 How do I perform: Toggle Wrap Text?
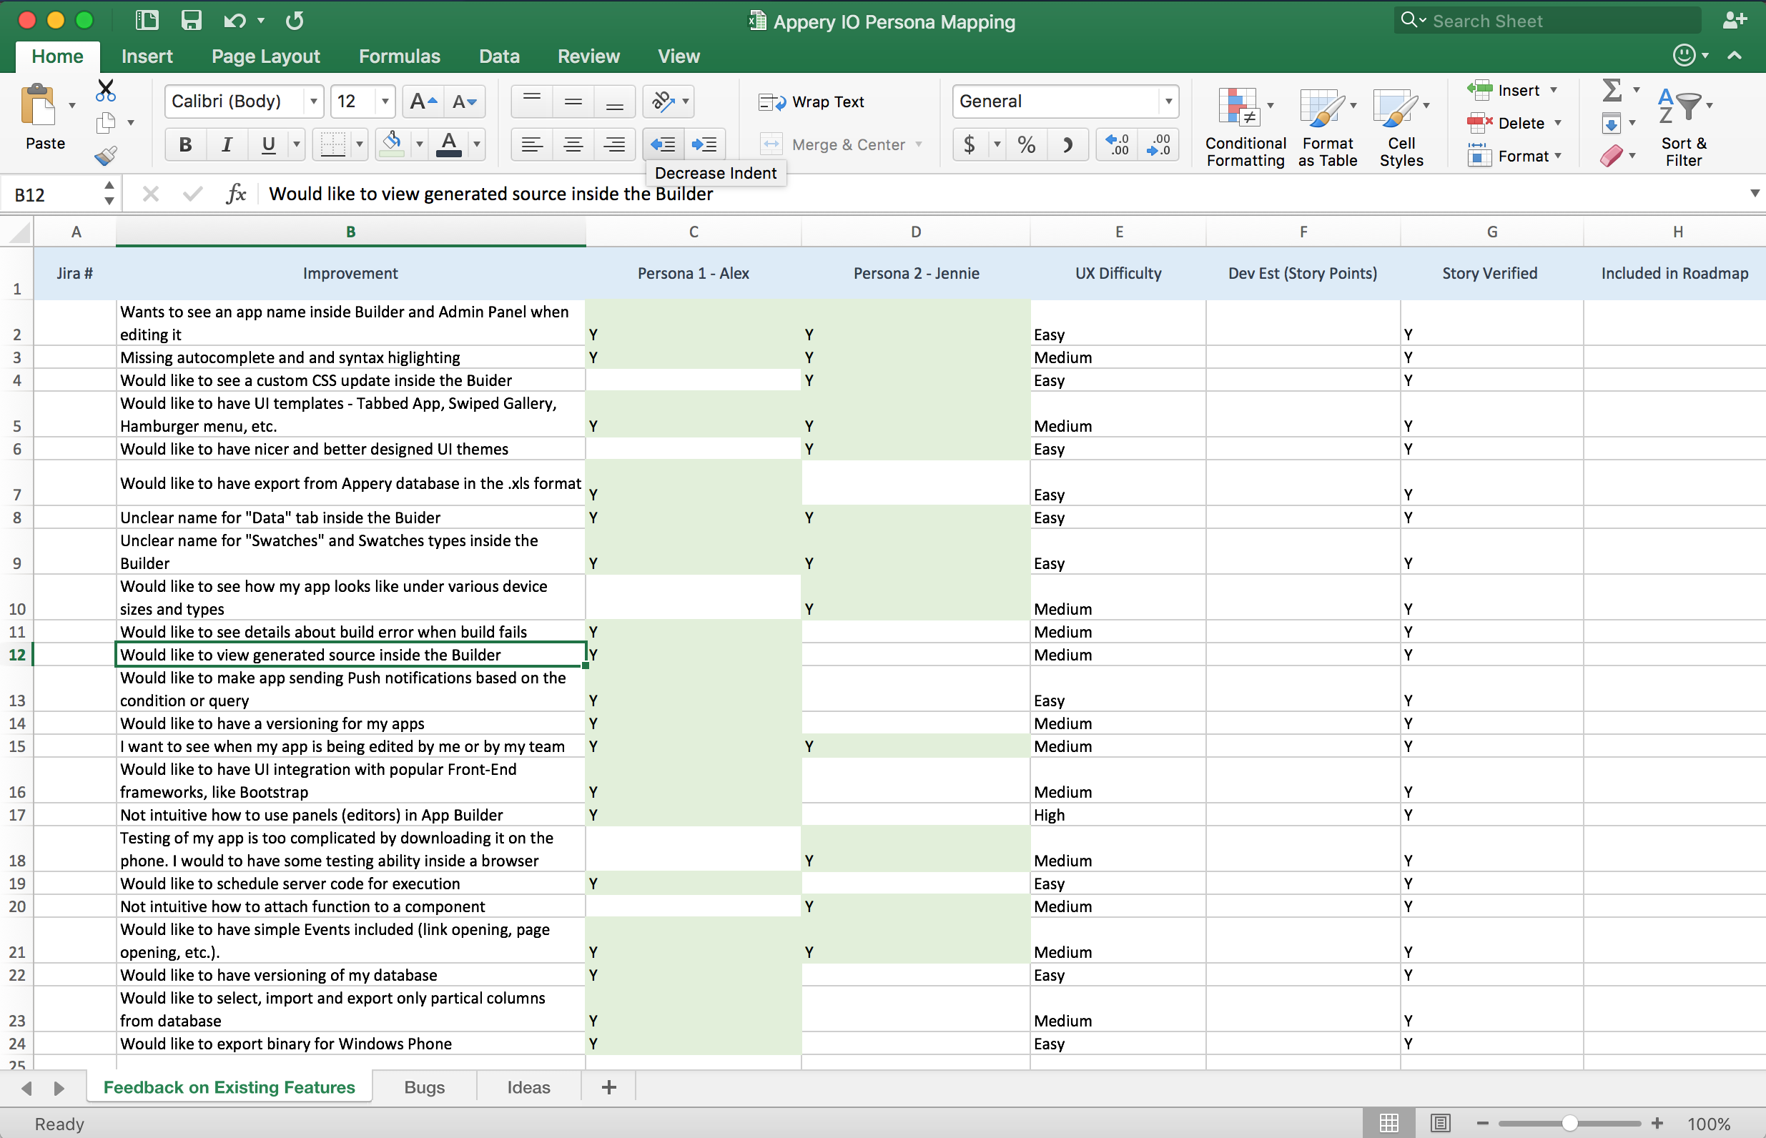click(x=812, y=102)
